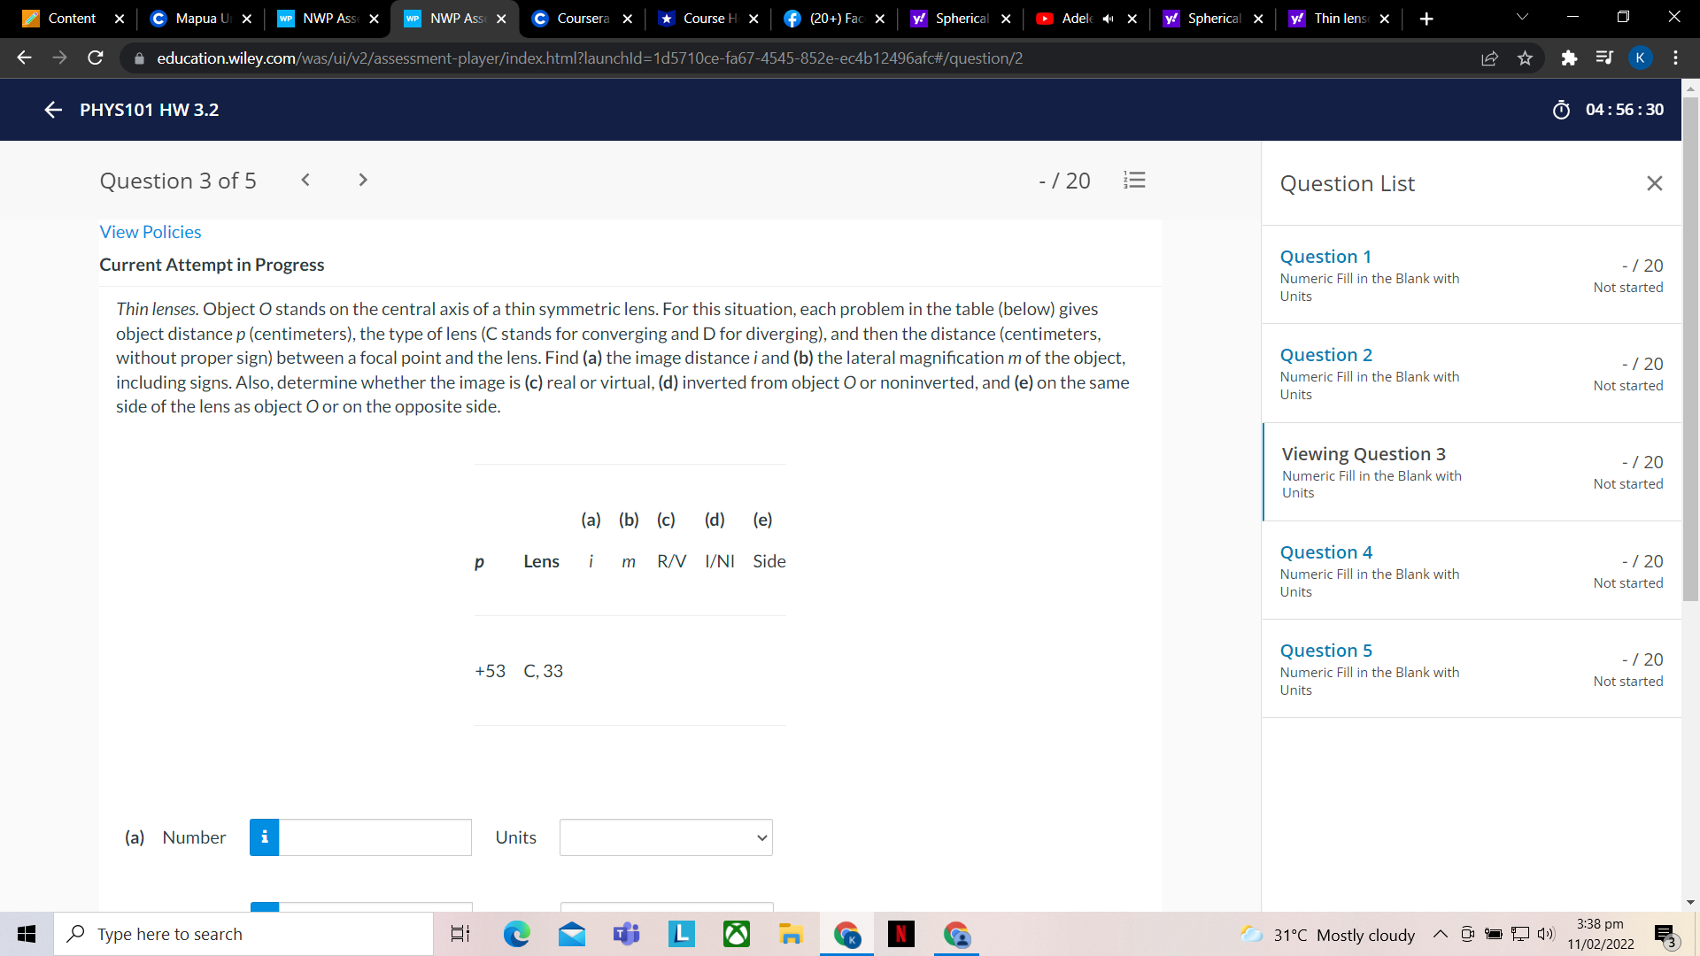Bookmark this page using the star icon
Screen dimensions: 1700x956
click(1525, 58)
